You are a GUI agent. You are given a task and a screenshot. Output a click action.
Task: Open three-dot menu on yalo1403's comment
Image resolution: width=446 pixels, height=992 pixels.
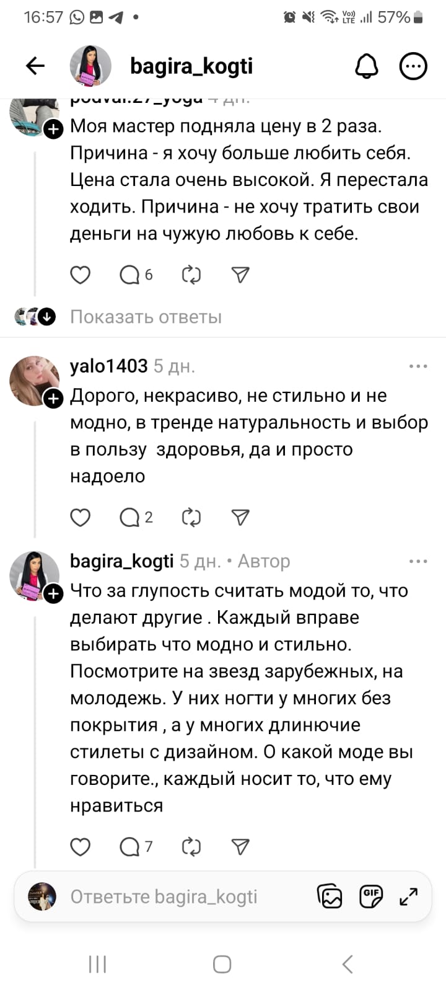(x=418, y=366)
